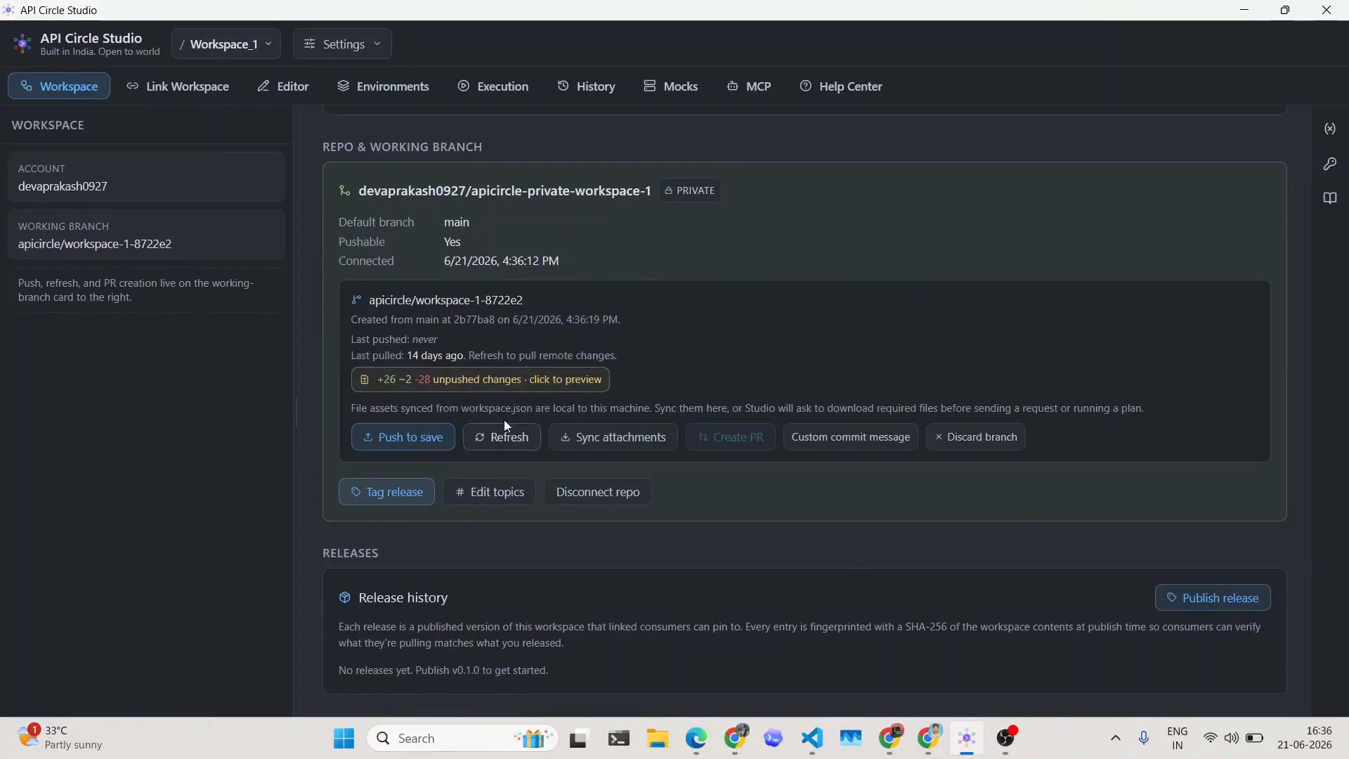Open Terminal from taskbar
The width and height of the screenshot is (1349, 759).
coord(619,739)
